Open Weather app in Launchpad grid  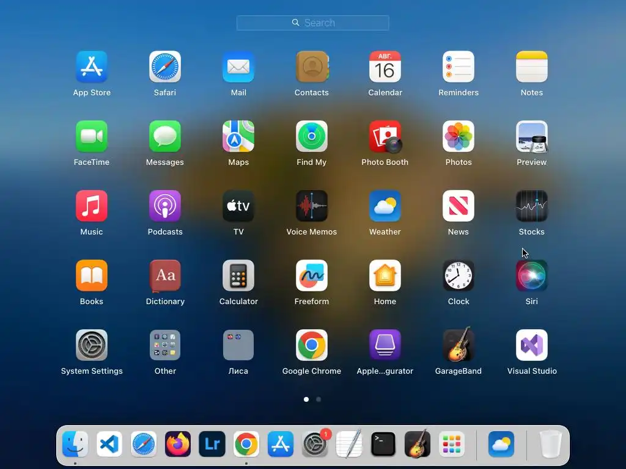(x=385, y=206)
